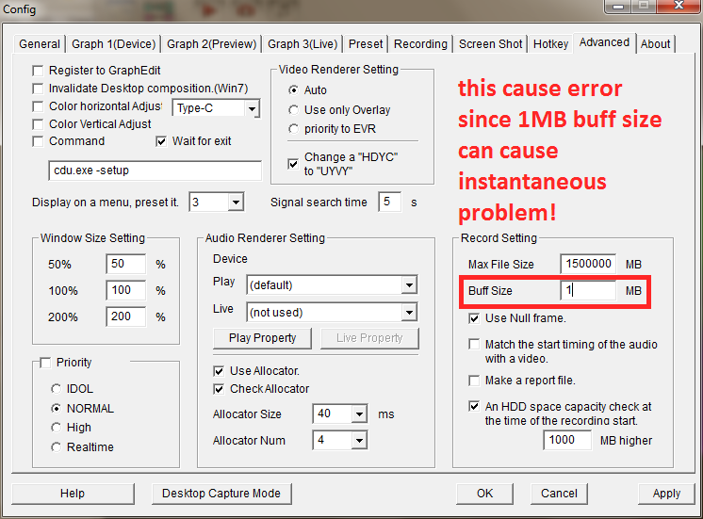Select NORMAL priority radio button
The image size is (703, 519).
[56, 408]
